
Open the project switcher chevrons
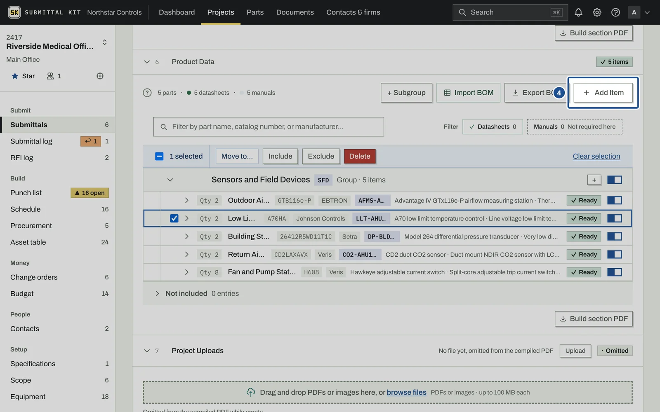point(105,42)
